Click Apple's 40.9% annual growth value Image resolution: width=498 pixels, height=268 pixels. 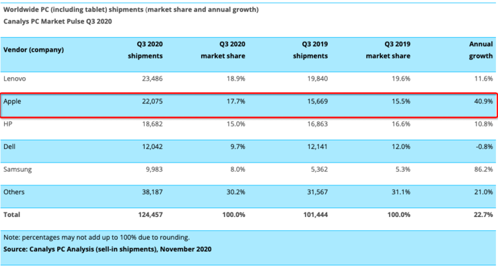coord(483,101)
